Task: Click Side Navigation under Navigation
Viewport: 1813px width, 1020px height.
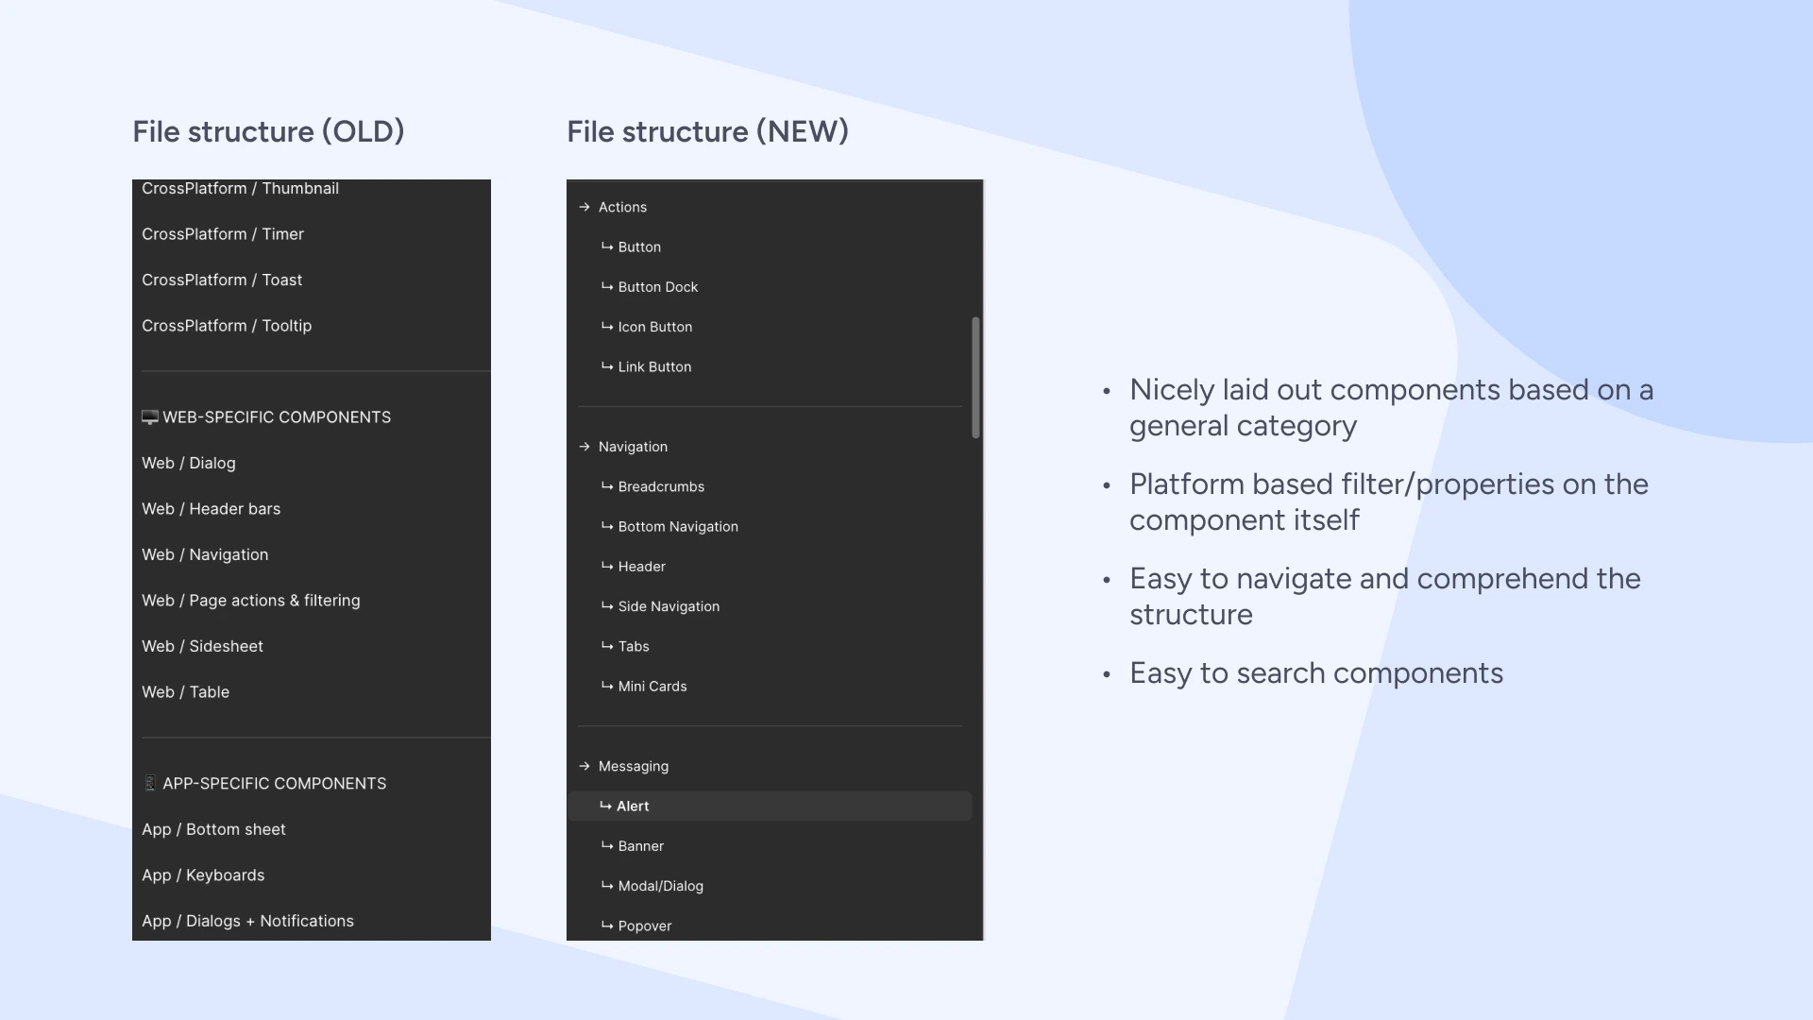Action: (669, 605)
